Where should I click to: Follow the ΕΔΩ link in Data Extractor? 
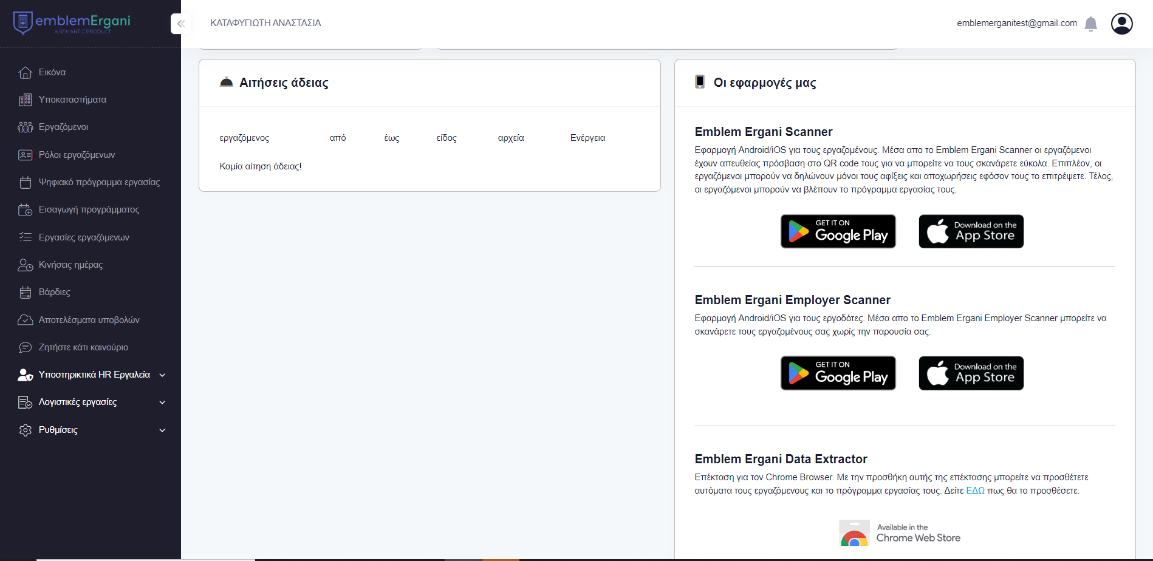click(x=975, y=491)
